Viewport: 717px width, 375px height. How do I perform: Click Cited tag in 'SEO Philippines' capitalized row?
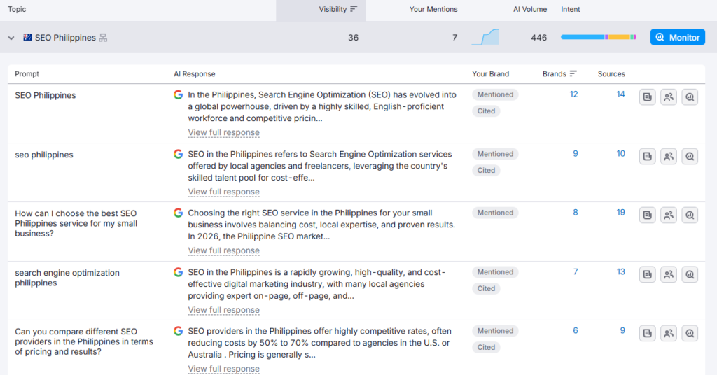click(x=486, y=111)
